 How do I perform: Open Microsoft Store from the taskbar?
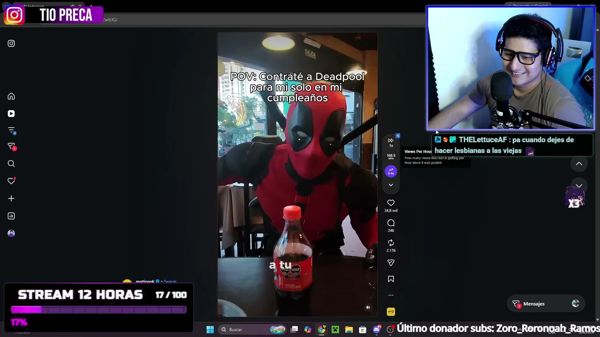click(x=362, y=330)
